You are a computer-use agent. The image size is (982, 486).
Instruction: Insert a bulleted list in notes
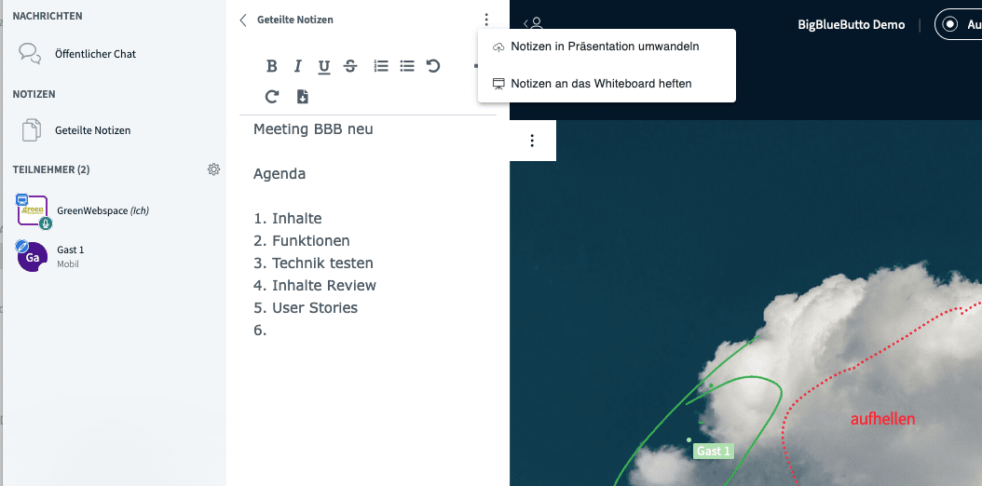[x=407, y=66]
